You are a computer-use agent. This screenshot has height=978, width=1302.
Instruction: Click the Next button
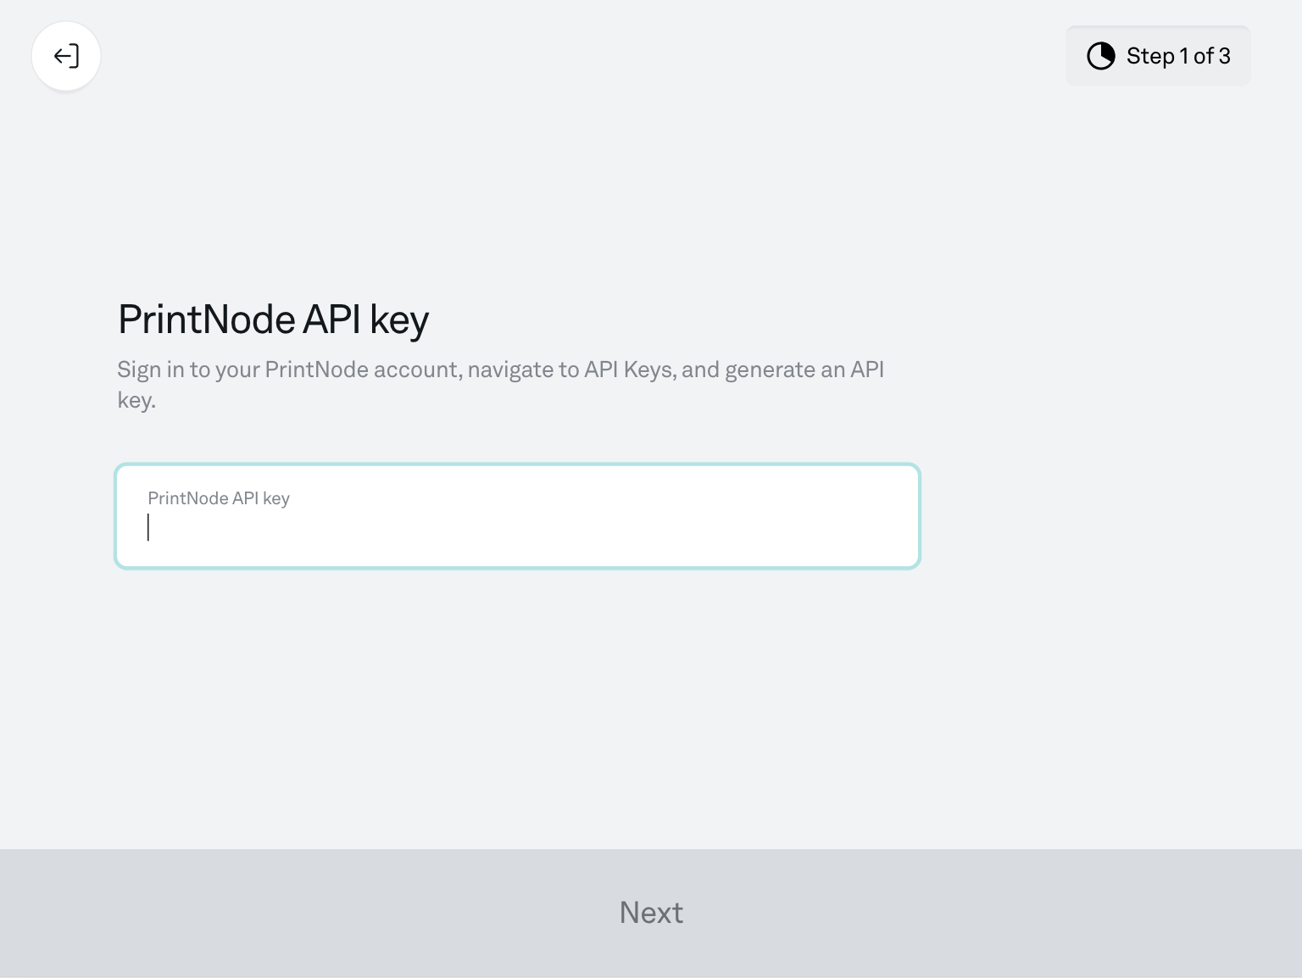[x=651, y=913]
